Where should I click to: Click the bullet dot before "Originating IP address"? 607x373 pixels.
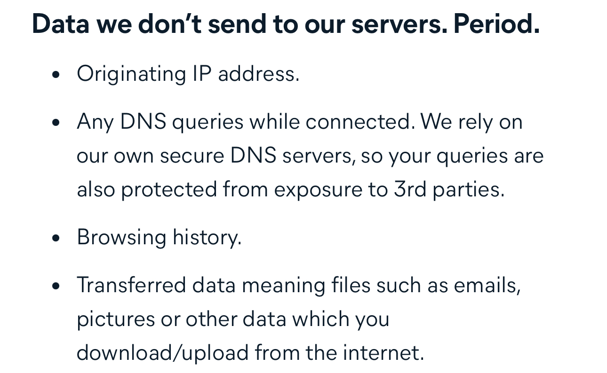click(56, 75)
